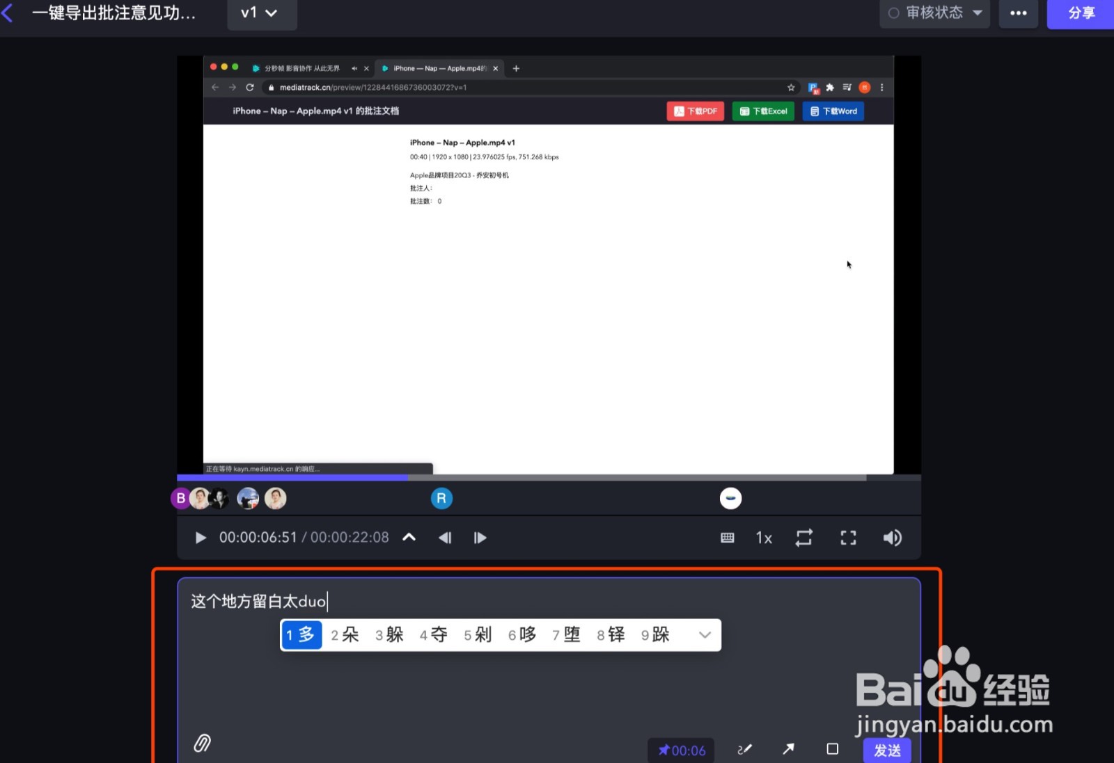
Task: Click the video progress bar
Action: (549, 478)
